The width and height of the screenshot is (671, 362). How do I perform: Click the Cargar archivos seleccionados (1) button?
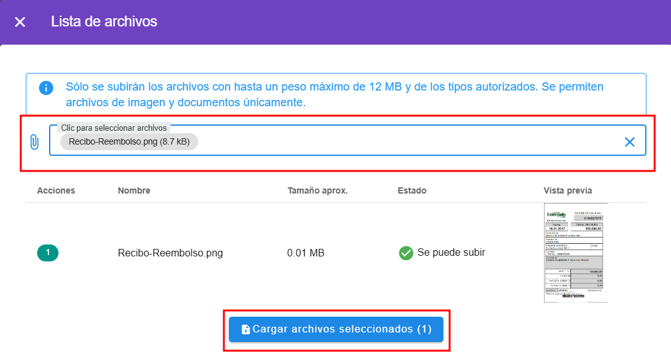[336, 329]
